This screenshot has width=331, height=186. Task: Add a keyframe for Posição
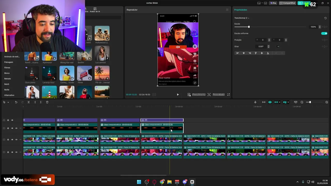pyautogui.click(x=325, y=40)
